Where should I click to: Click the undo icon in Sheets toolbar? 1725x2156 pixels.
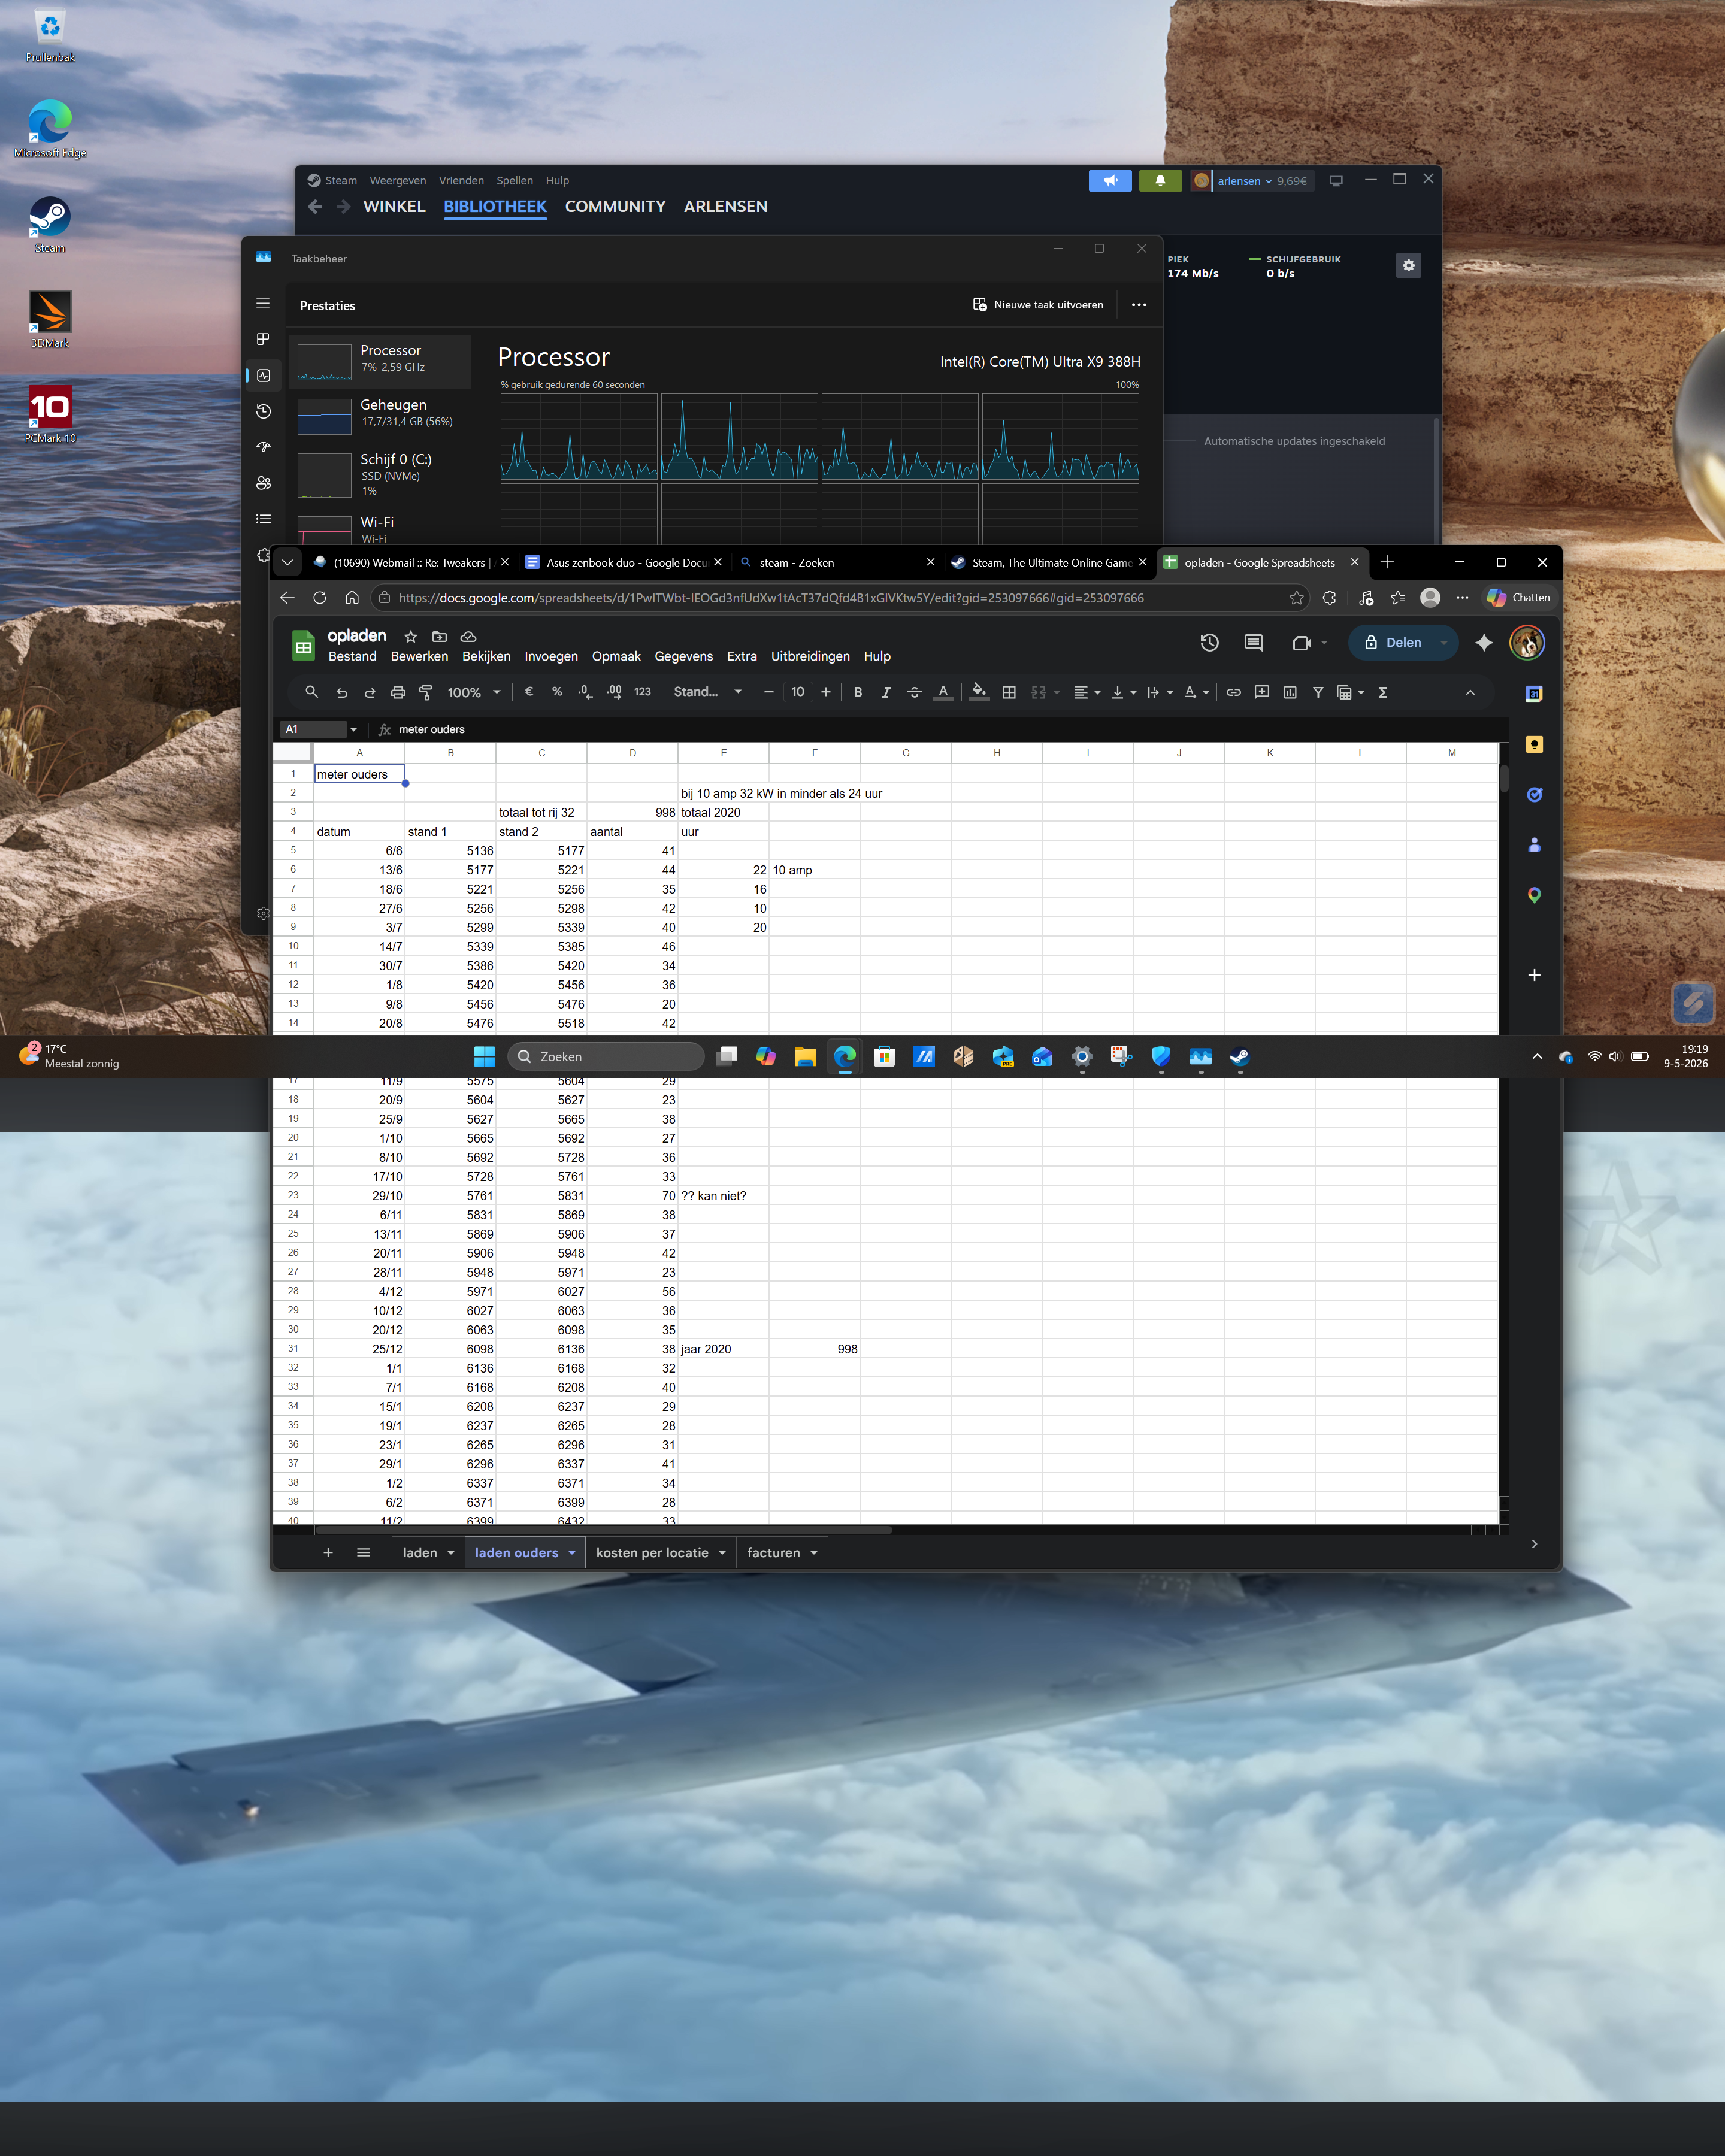coord(342,692)
